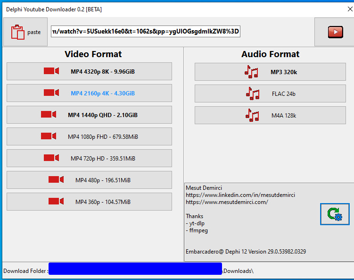Click camera icon beside MP4 4320p 8K

tap(51, 71)
